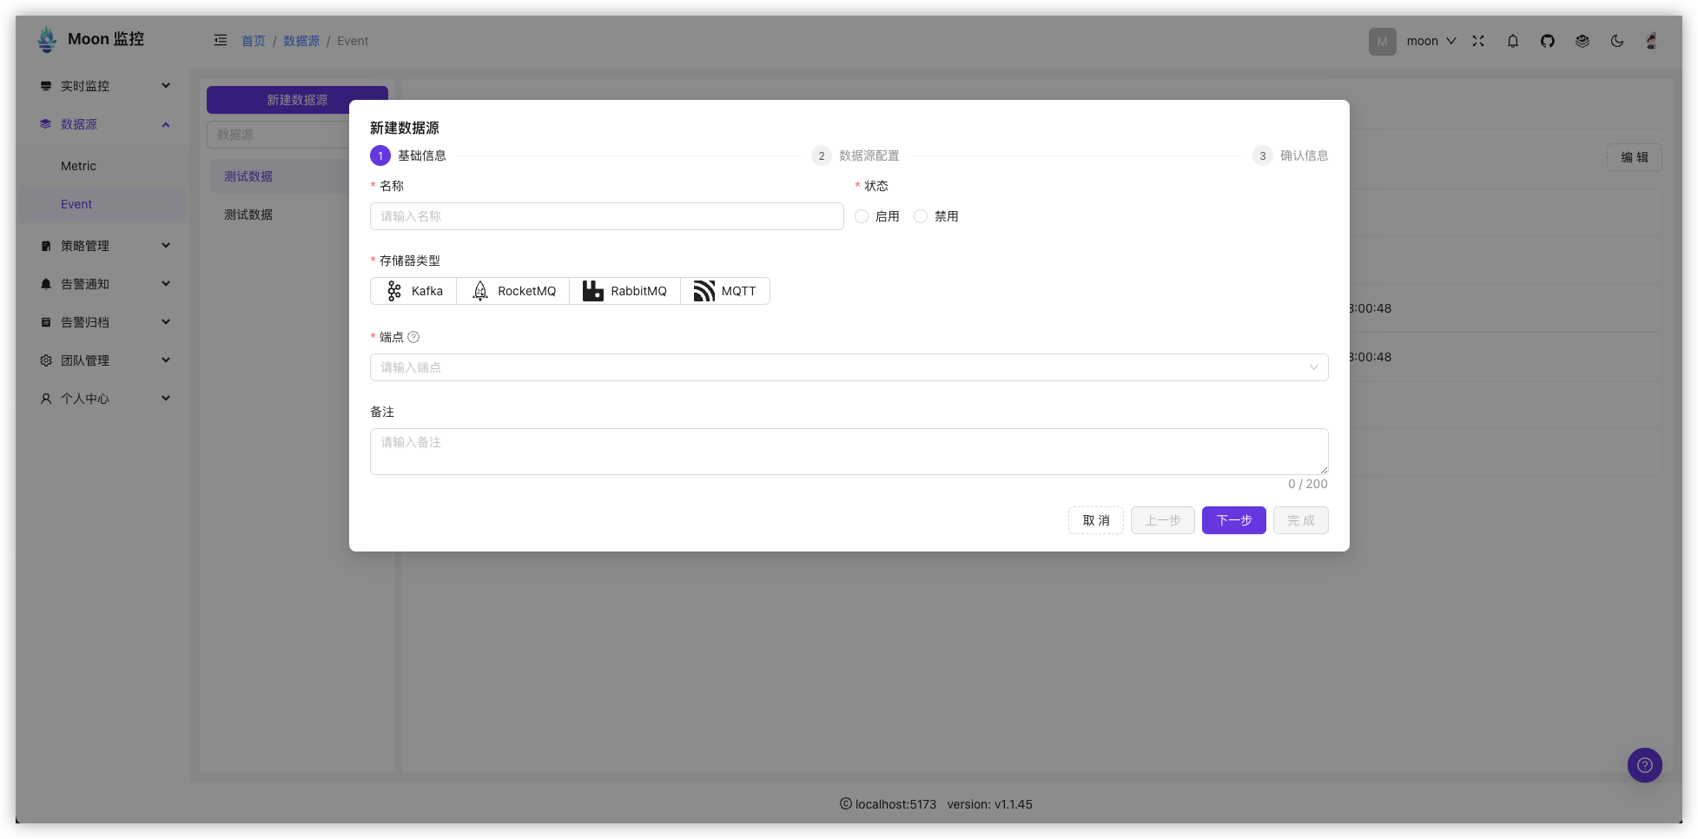The width and height of the screenshot is (1698, 839).
Task: Select RocketMQ storage type
Action: click(x=512, y=291)
